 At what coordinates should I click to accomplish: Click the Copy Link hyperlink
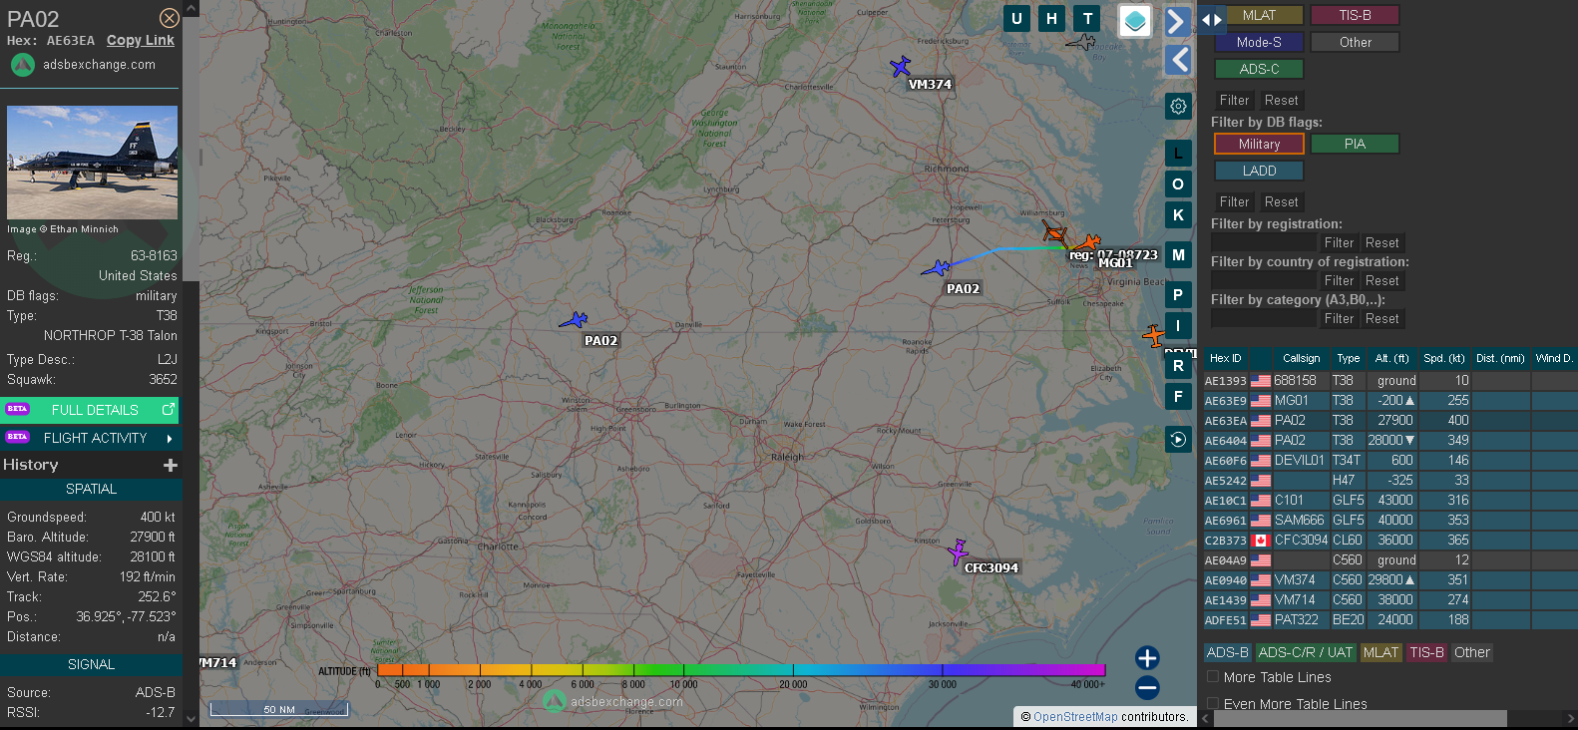[141, 40]
